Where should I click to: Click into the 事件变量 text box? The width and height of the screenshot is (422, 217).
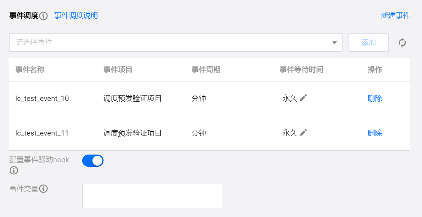(152, 196)
